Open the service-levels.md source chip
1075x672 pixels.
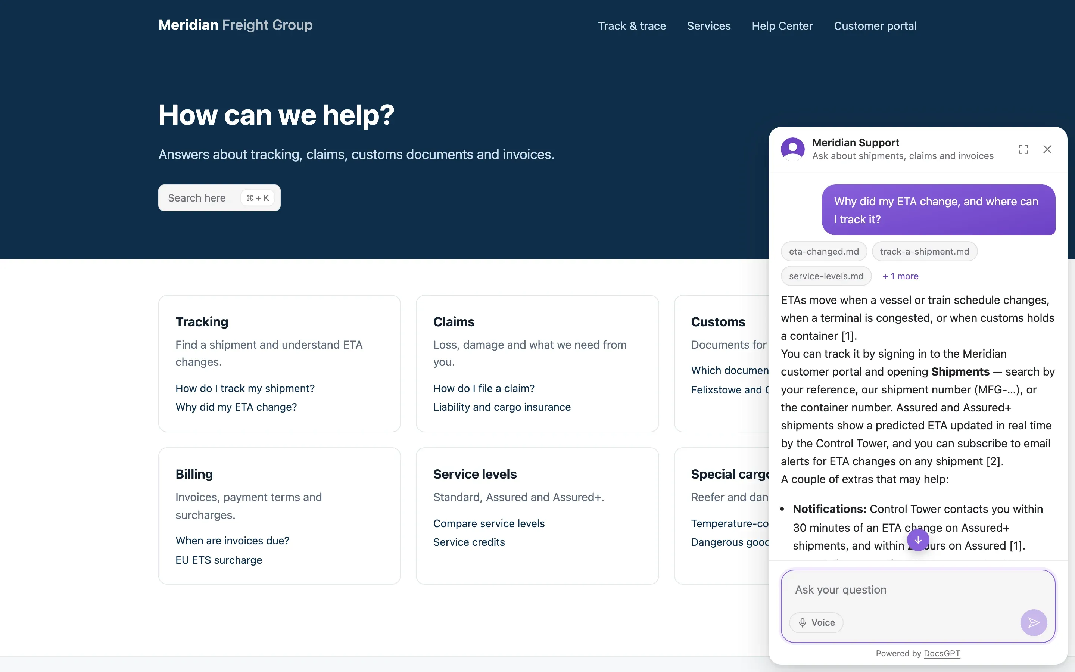[x=826, y=276]
